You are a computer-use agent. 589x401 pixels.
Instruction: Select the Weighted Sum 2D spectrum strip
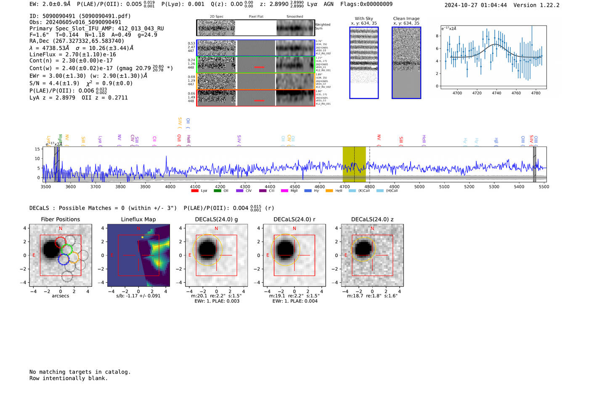(255, 28)
